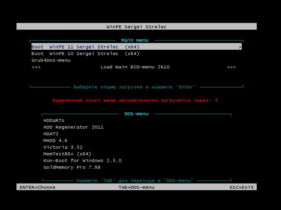The width and height of the screenshot is (281, 210).
Task: Click ESC=Exit hint in footer
Action: (242, 187)
